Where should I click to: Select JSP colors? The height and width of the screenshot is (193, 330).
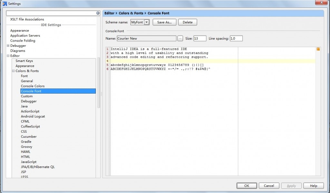pos(23,172)
